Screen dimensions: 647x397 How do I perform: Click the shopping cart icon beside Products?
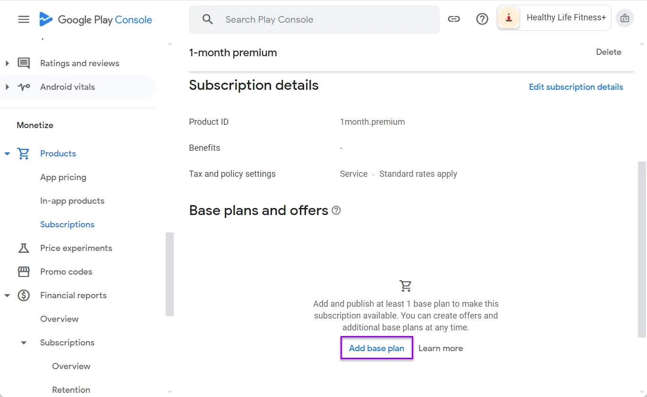tap(23, 153)
